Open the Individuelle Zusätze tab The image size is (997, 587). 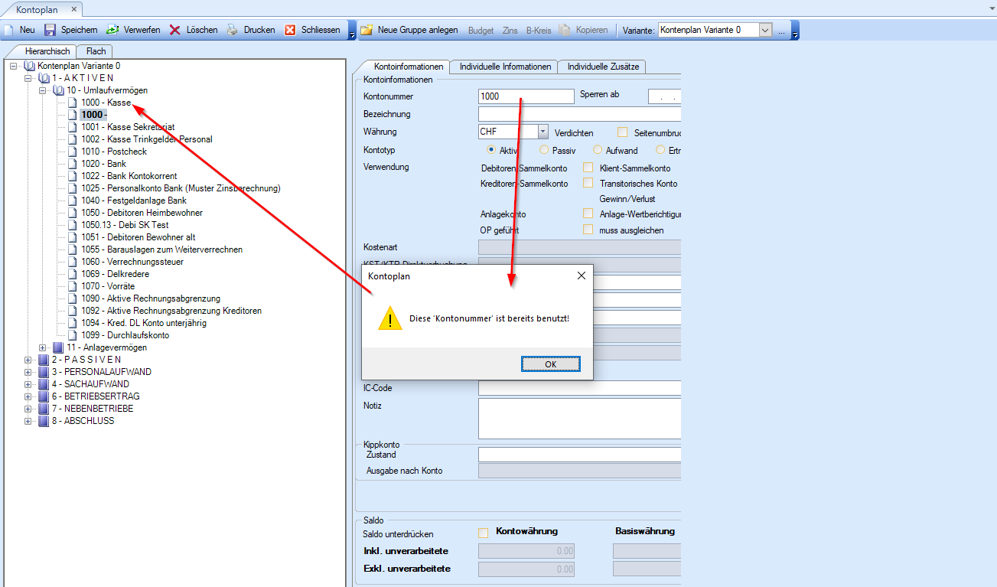603,67
